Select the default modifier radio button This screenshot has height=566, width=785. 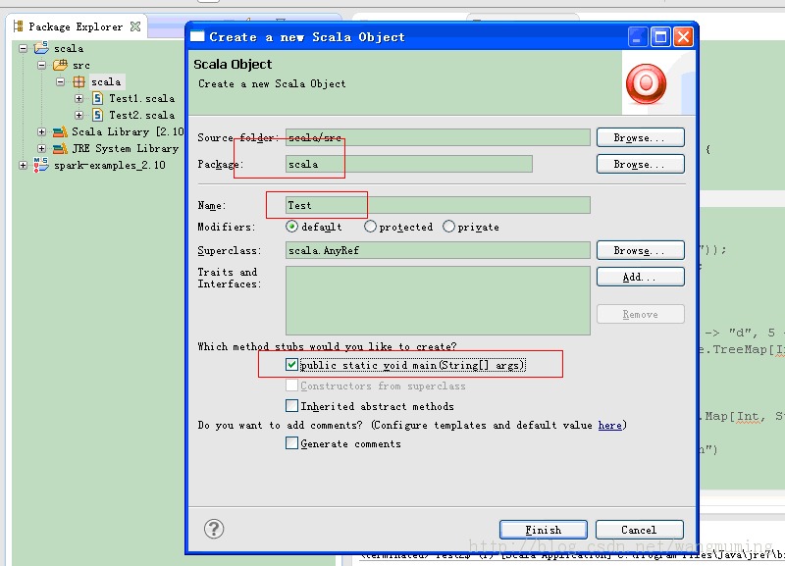click(291, 227)
